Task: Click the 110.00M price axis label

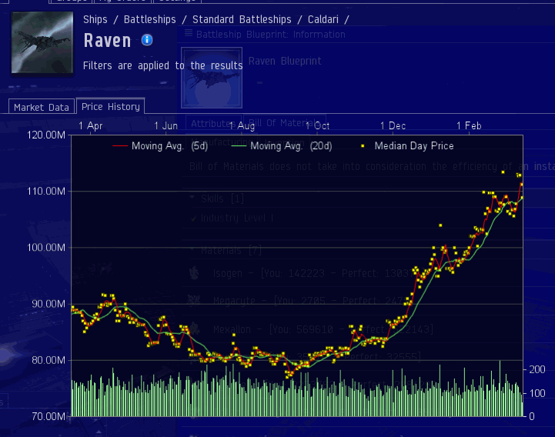Action: coord(46,192)
